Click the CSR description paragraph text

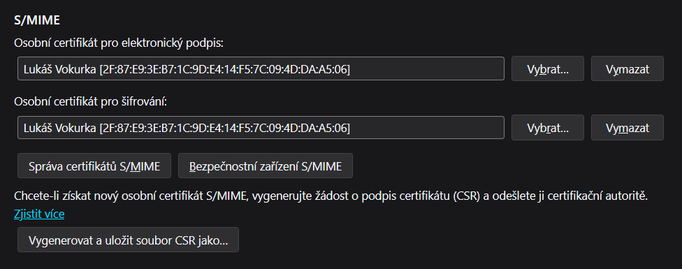(331, 196)
